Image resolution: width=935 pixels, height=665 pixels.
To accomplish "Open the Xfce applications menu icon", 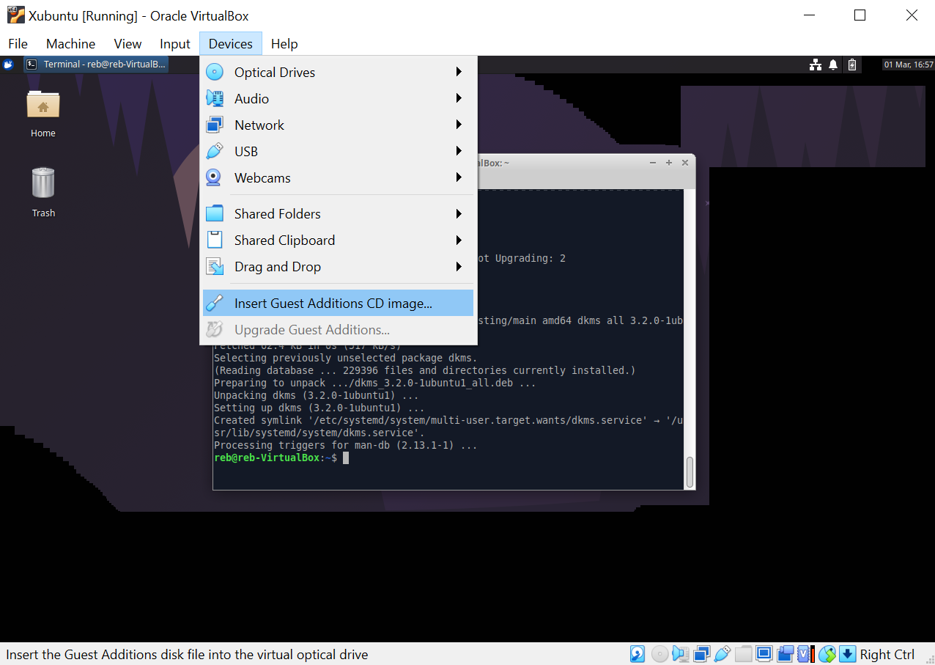I will [x=8, y=65].
